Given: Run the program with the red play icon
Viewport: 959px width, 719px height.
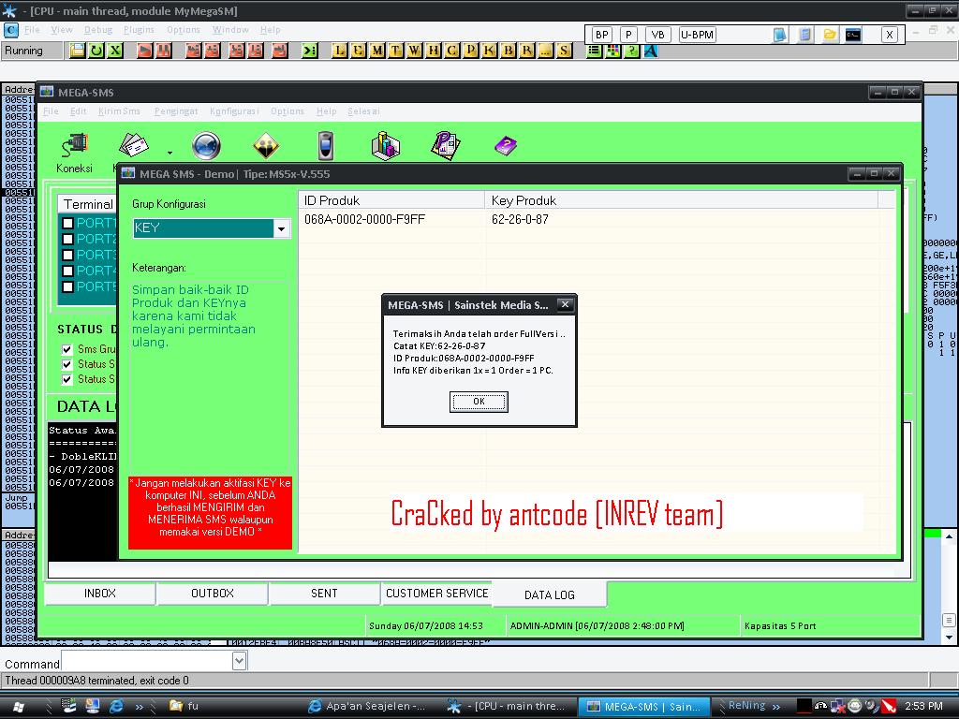Looking at the screenshot, I should (x=145, y=51).
